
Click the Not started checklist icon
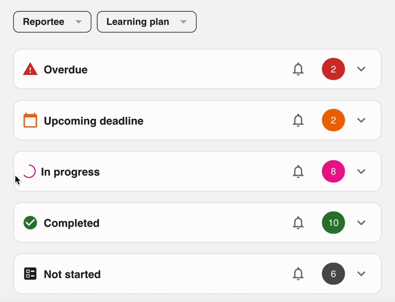tap(30, 274)
